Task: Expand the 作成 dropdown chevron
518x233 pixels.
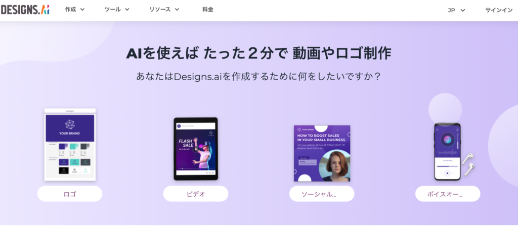Action: [x=82, y=10]
